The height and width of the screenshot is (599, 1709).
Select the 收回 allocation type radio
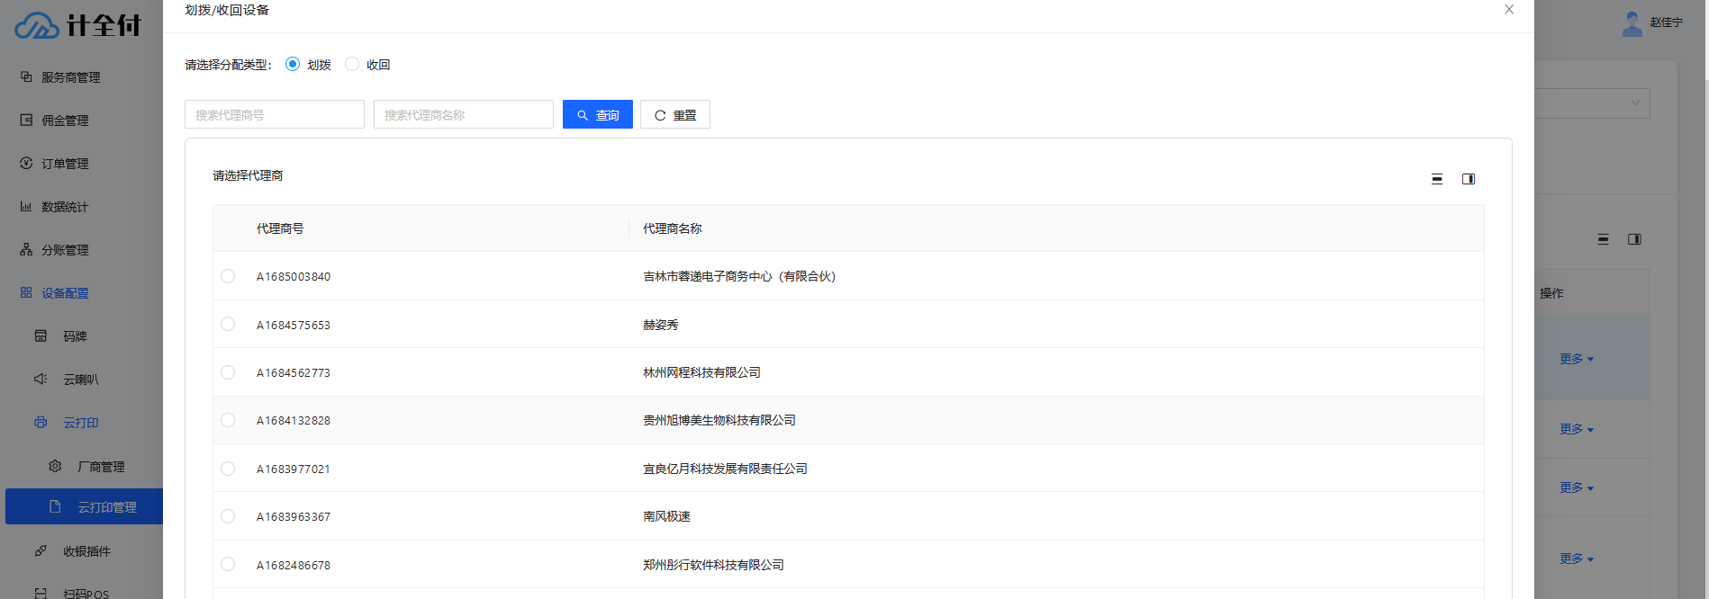tap(352, 64)
